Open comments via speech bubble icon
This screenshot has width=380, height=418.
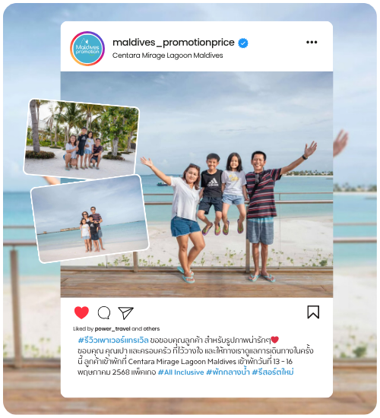[104, 312]
